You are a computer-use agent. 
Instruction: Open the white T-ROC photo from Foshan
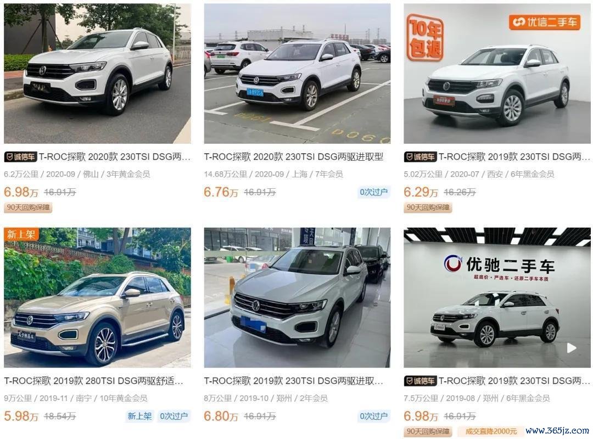(x=98, y=74)
